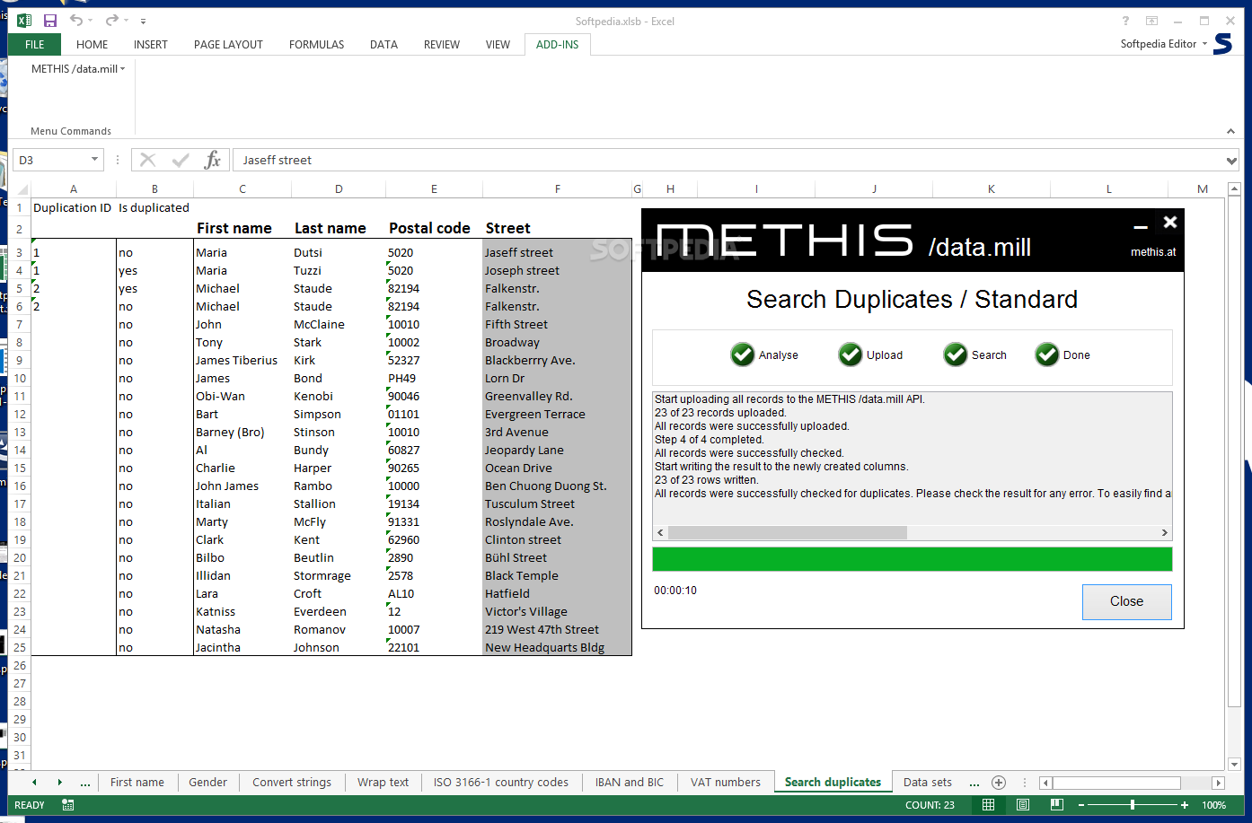1252x823 pixels.
Task: Show hidden sheets with left ellipsis
Action: point(85,783)
